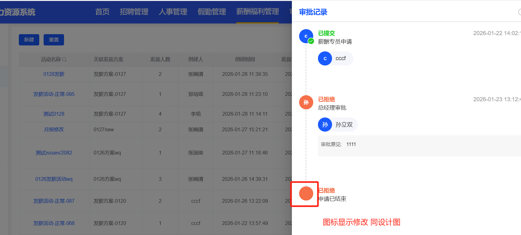Click the 重置 button
This screenshot has width=521, height=235.
point(54,40)
